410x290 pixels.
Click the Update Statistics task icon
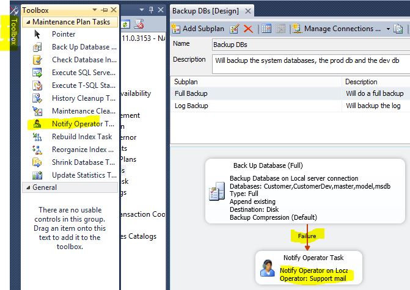click(x=38, y=175)
